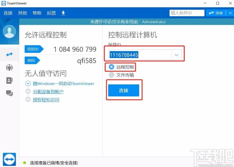Click the password value qfi585

[x=87, y=61]
